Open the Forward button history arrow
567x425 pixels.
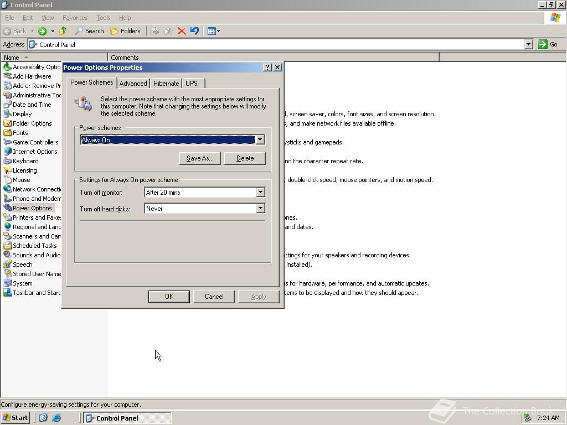click(53, 31)
